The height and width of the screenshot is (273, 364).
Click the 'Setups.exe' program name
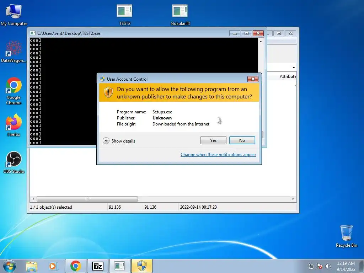[162, 112]
